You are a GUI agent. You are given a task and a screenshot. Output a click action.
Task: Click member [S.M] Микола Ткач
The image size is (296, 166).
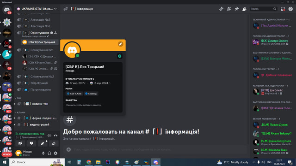point(272,151)
